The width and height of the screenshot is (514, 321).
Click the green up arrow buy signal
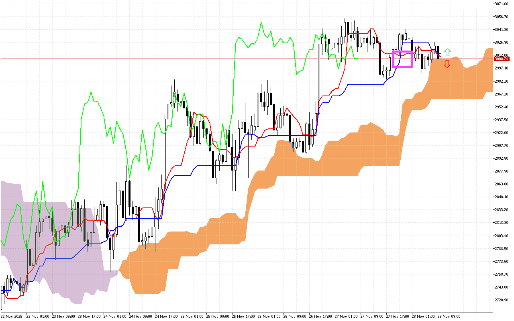click(447, 52)
